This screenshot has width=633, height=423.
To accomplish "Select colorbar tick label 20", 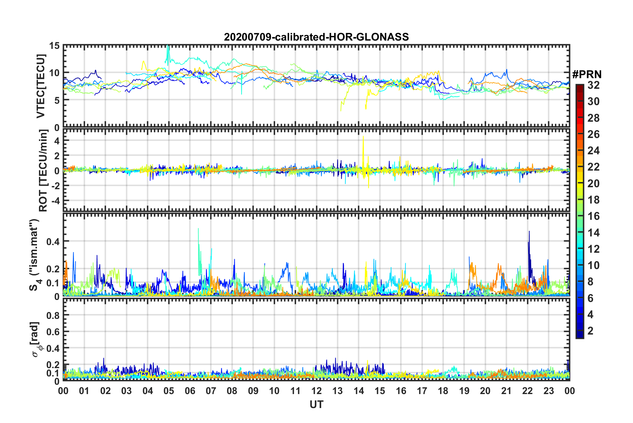I will point(593,184).
